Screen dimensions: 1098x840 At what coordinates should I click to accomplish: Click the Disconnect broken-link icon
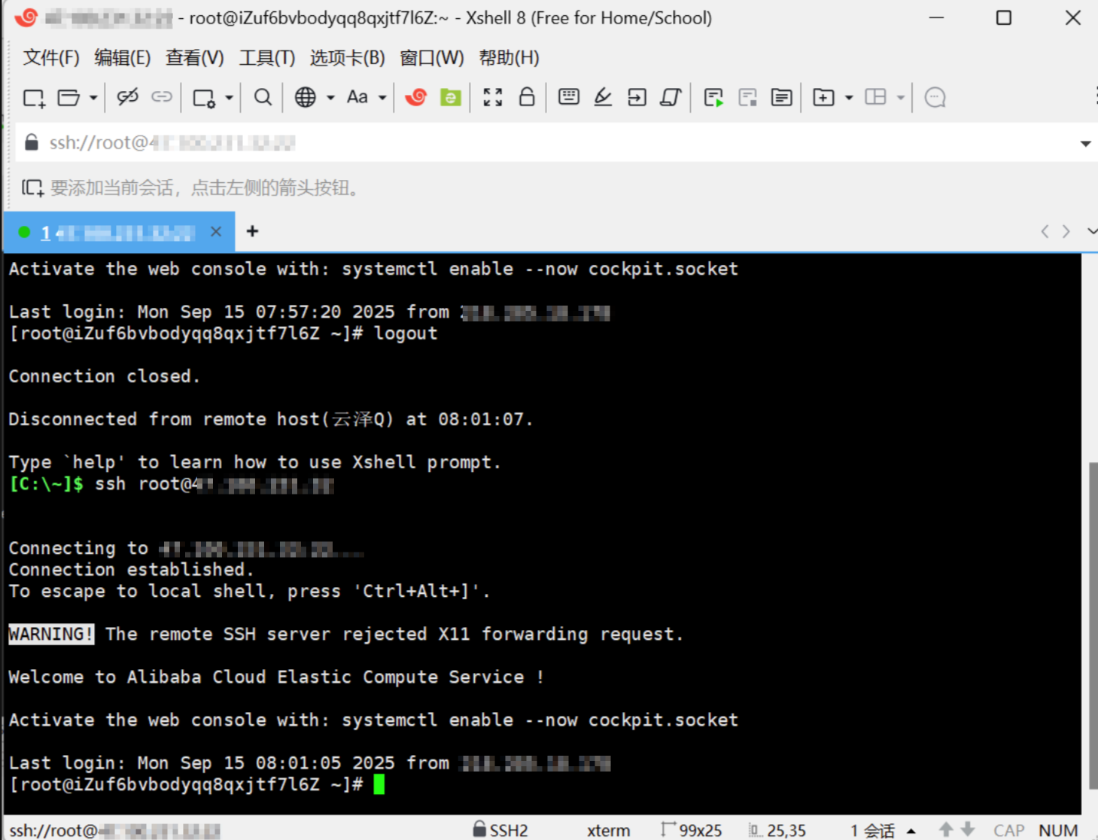(x=127, y=97)
